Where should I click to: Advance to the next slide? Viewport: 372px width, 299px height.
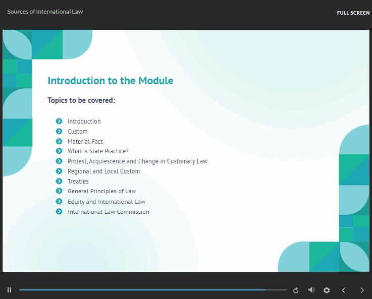click(x=362, y=290)
